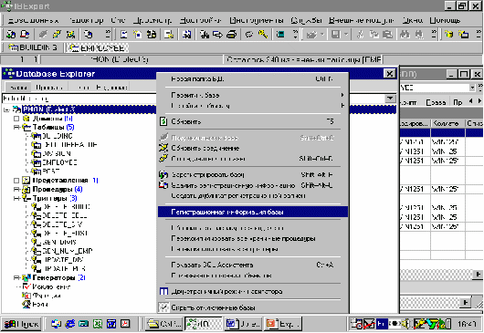The width and height of the screenshot is (484, 333).
Task: Select the EMPLOYEE table in the tree
Action: (x=59, y=162)
